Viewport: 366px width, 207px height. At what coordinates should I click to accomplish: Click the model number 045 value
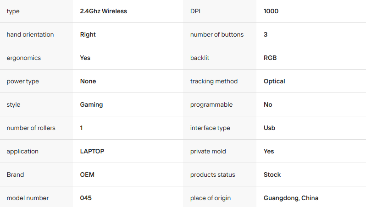pos(86,198)
